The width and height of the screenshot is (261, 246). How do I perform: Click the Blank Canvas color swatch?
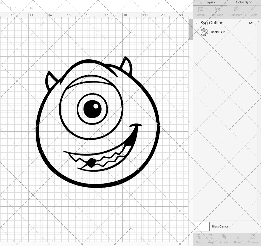(203, 226)
